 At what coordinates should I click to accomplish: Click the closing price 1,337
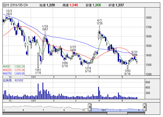pos(120,5)
